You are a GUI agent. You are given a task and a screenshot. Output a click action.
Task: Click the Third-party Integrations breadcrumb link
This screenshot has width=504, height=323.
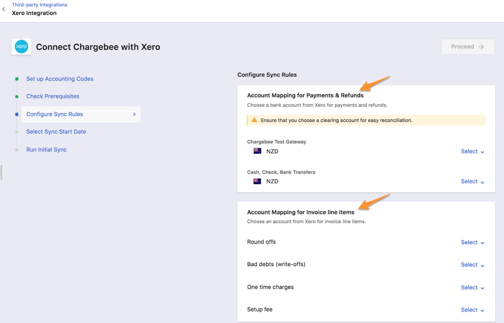39,5
